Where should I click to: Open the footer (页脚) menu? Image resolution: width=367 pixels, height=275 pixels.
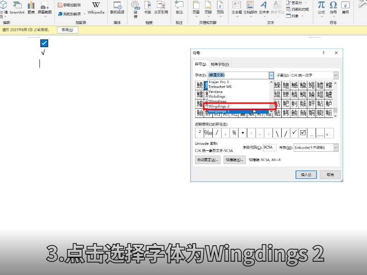tap(208, 9)
